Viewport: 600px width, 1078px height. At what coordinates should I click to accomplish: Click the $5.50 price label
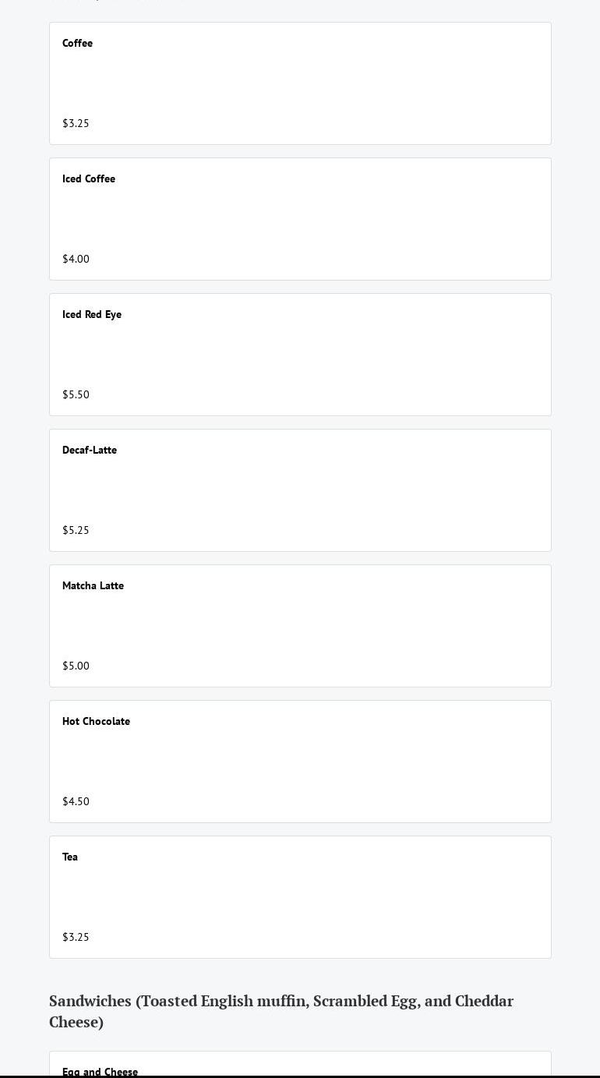[x=76, y=395]
